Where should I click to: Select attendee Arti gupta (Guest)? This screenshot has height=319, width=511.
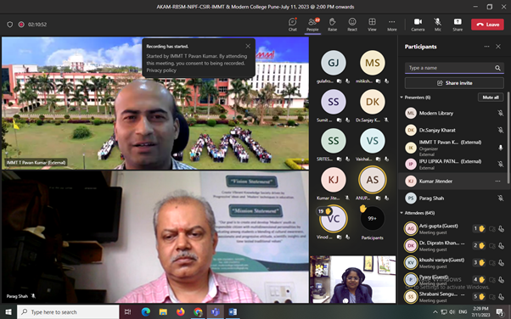[453, 229]
